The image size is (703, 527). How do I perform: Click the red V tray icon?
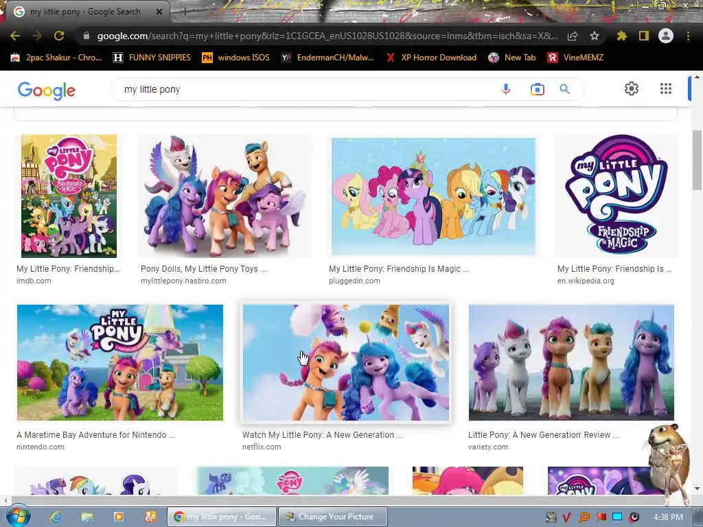[x=566, y=517]
